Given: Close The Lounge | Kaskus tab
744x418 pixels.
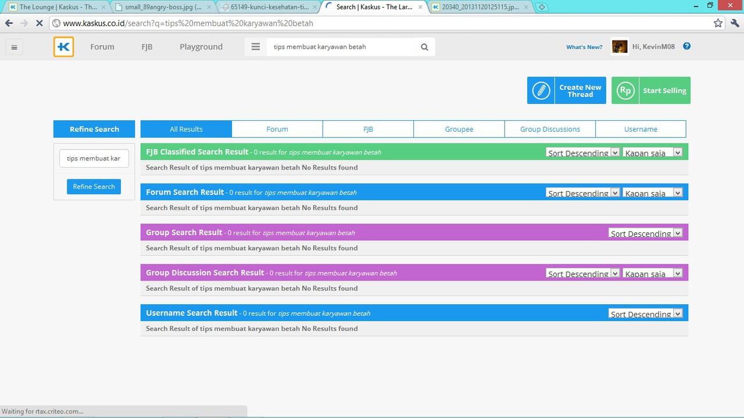Looking at the screenshot, I should click(x=103, y=8).
